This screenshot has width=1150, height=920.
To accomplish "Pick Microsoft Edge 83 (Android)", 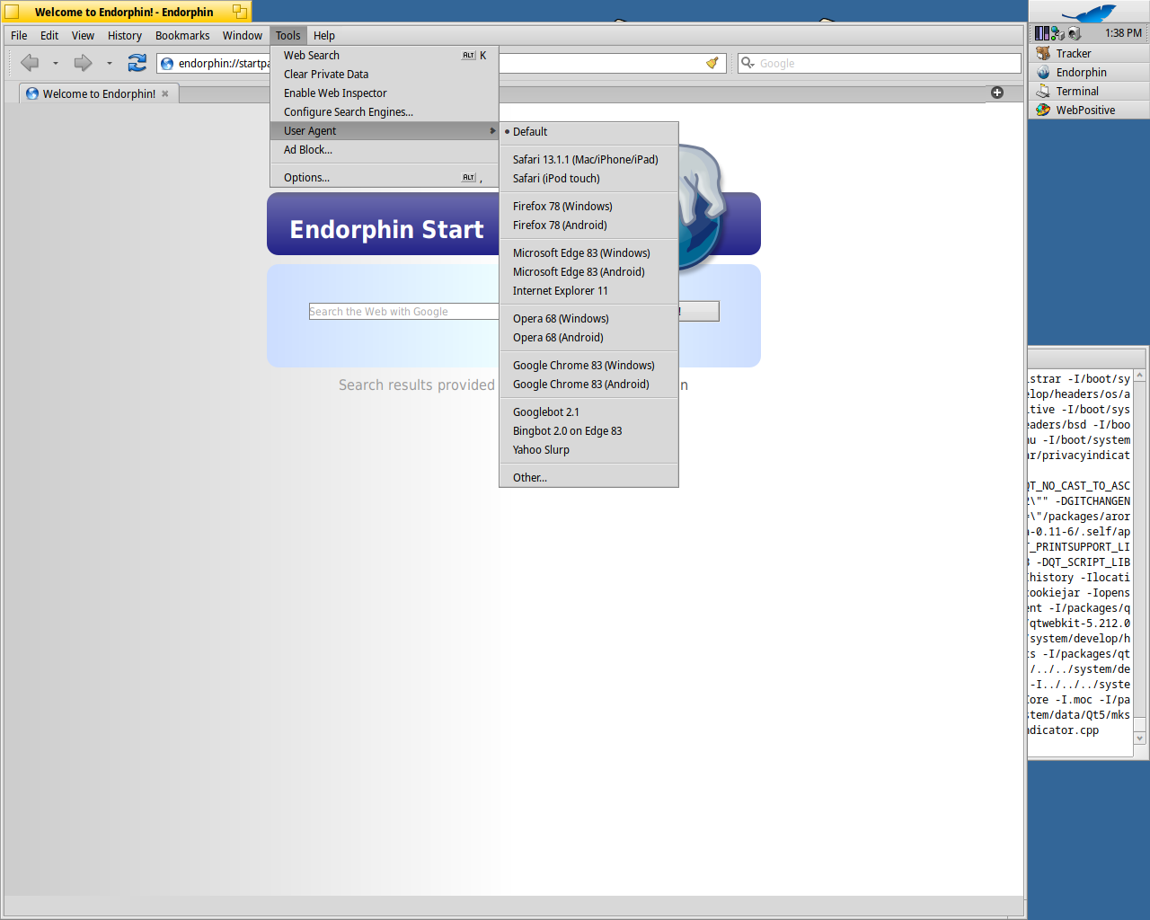I will 588,272.
